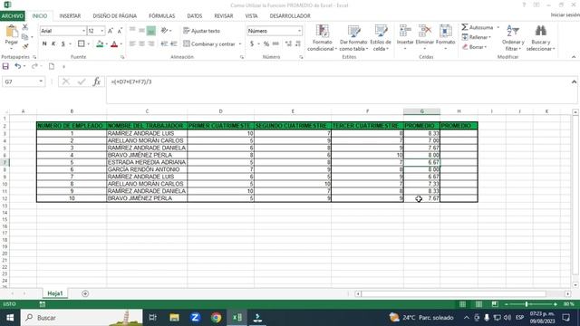Open the Rellenar dropdown
The image size is (580, 326).
(477, 37)
